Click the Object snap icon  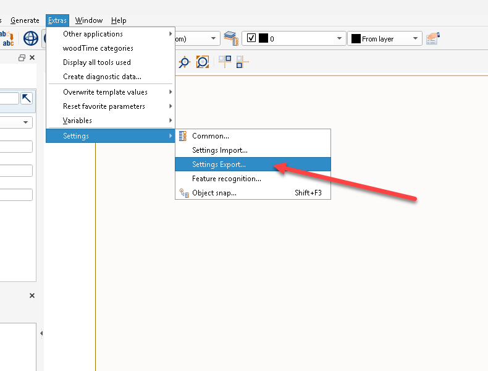tap(184, 193)
